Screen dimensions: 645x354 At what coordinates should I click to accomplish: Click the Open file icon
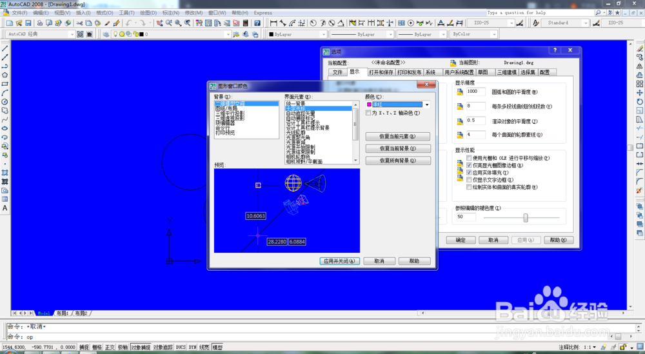[19, 23]
